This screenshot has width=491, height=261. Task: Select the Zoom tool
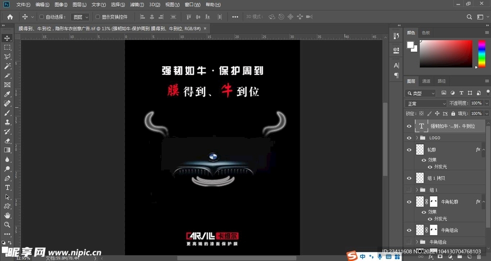click(x=7, y=225)
